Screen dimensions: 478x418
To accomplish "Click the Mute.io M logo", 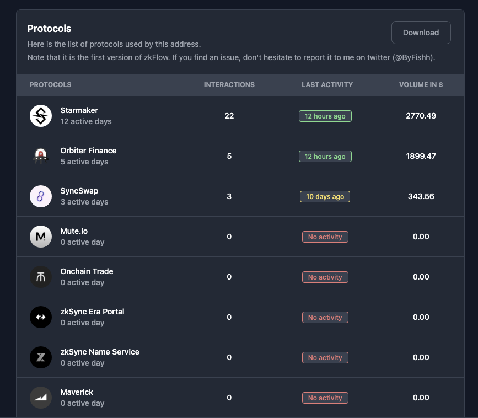I will point(41,237).
